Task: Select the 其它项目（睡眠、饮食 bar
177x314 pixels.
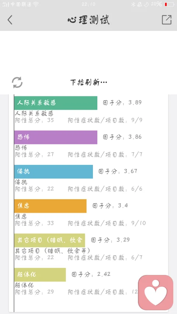Action: pos(49,240)
